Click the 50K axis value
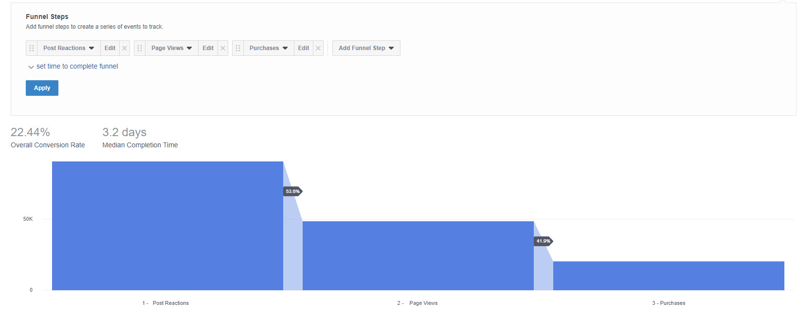 28,219
